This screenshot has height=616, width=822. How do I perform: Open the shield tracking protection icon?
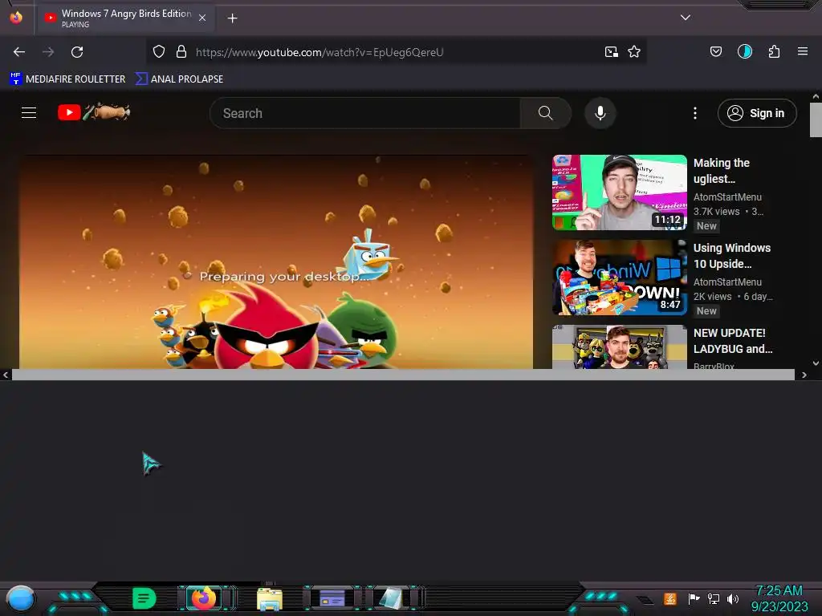pos(159,51)
